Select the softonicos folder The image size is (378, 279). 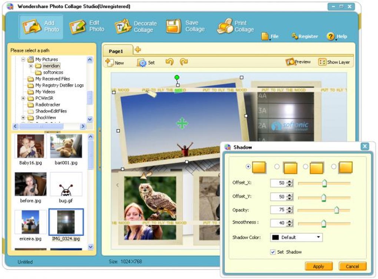[x=53, y=72]
